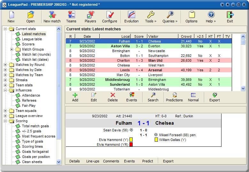Screen dimensions: 249x172
Task: Open the Line-ups tab
Action: pyautogui.click(x=93, y=161)
